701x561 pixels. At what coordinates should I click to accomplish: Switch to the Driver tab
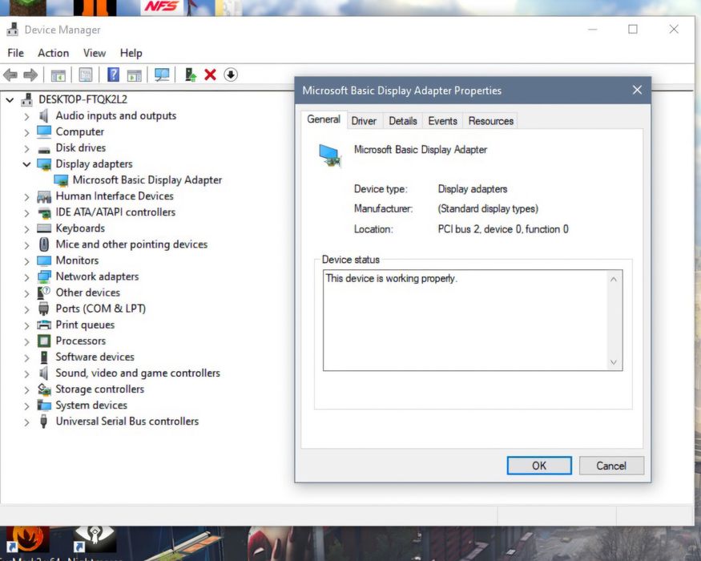point(364,121)
